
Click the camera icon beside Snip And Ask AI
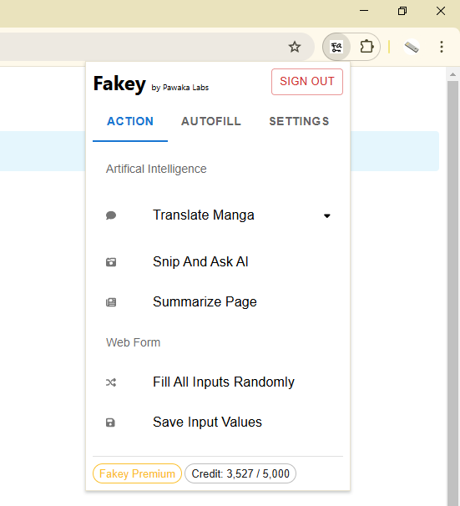[x=111, y=262]
